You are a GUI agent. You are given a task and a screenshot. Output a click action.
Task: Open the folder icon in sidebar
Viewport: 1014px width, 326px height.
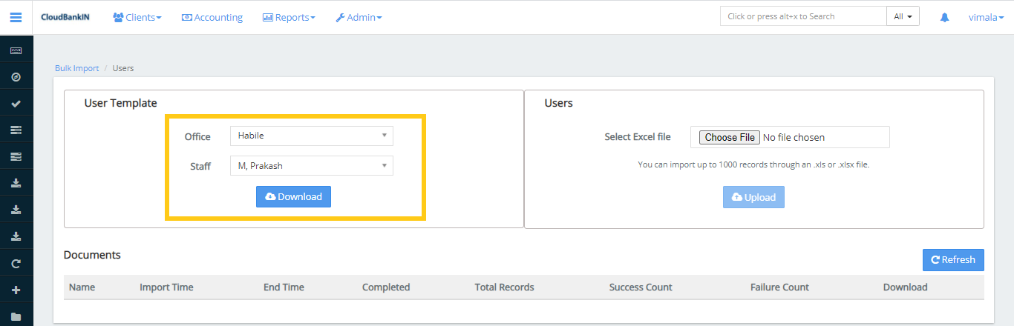pos(16,316)
